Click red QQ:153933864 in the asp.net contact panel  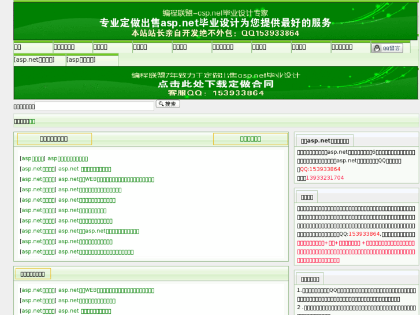point(320,169)
